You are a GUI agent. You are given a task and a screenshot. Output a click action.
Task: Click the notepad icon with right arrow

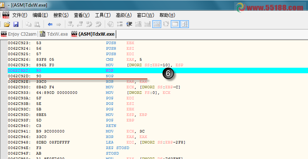pos(89,24)
